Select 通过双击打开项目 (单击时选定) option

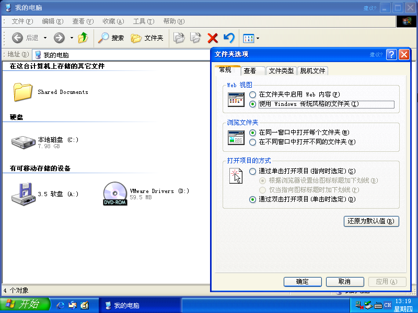point(303,199)
